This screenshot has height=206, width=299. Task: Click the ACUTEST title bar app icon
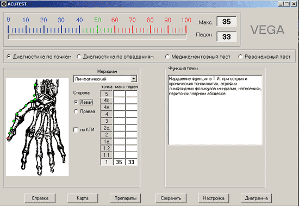(x=4, y=4)
